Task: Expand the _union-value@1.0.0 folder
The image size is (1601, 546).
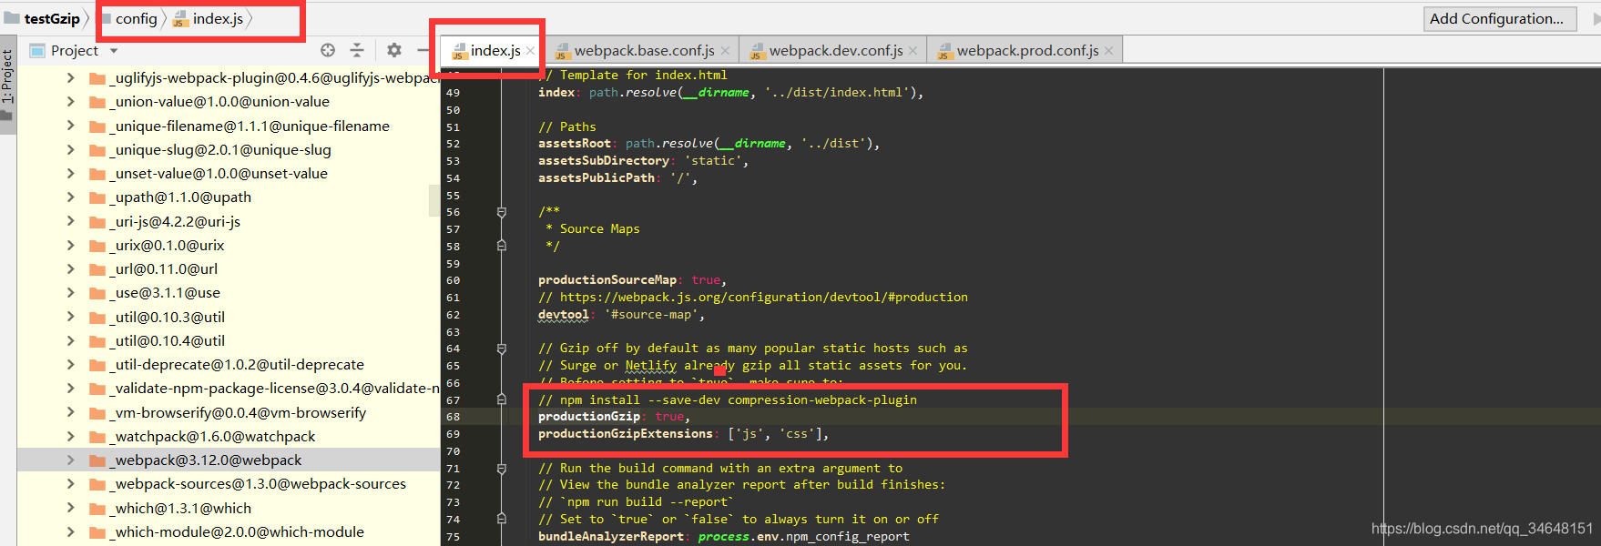Action: pyautogui.click(x=71, y=102)
